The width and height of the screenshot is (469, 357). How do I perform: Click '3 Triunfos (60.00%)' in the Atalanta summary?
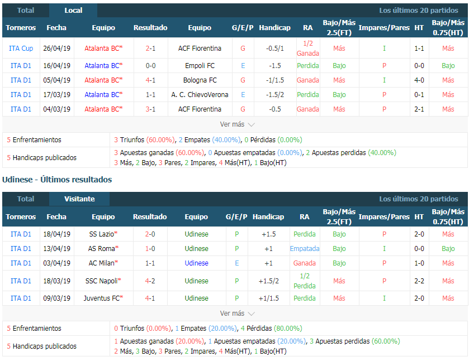click(x=144, y=139)
